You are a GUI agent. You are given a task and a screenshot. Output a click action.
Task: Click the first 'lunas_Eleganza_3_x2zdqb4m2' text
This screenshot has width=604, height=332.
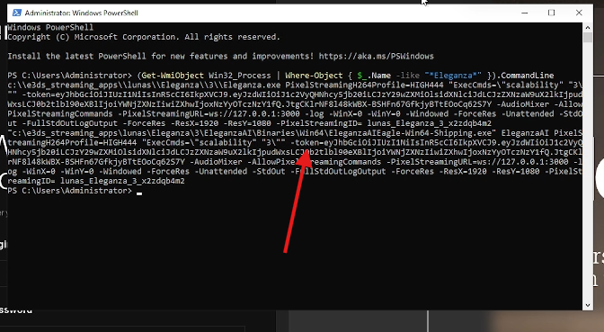click(x=429, y=123)
